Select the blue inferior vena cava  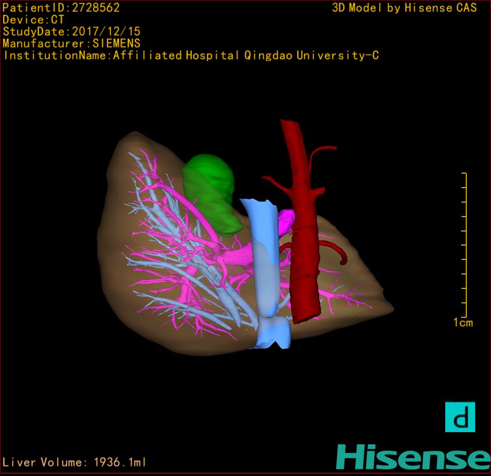click(x=266, y=273)
